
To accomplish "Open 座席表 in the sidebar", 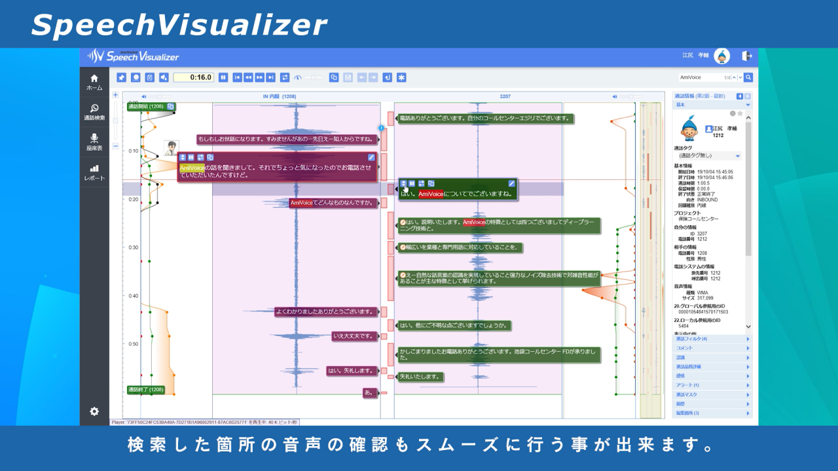I will point(94,143).
